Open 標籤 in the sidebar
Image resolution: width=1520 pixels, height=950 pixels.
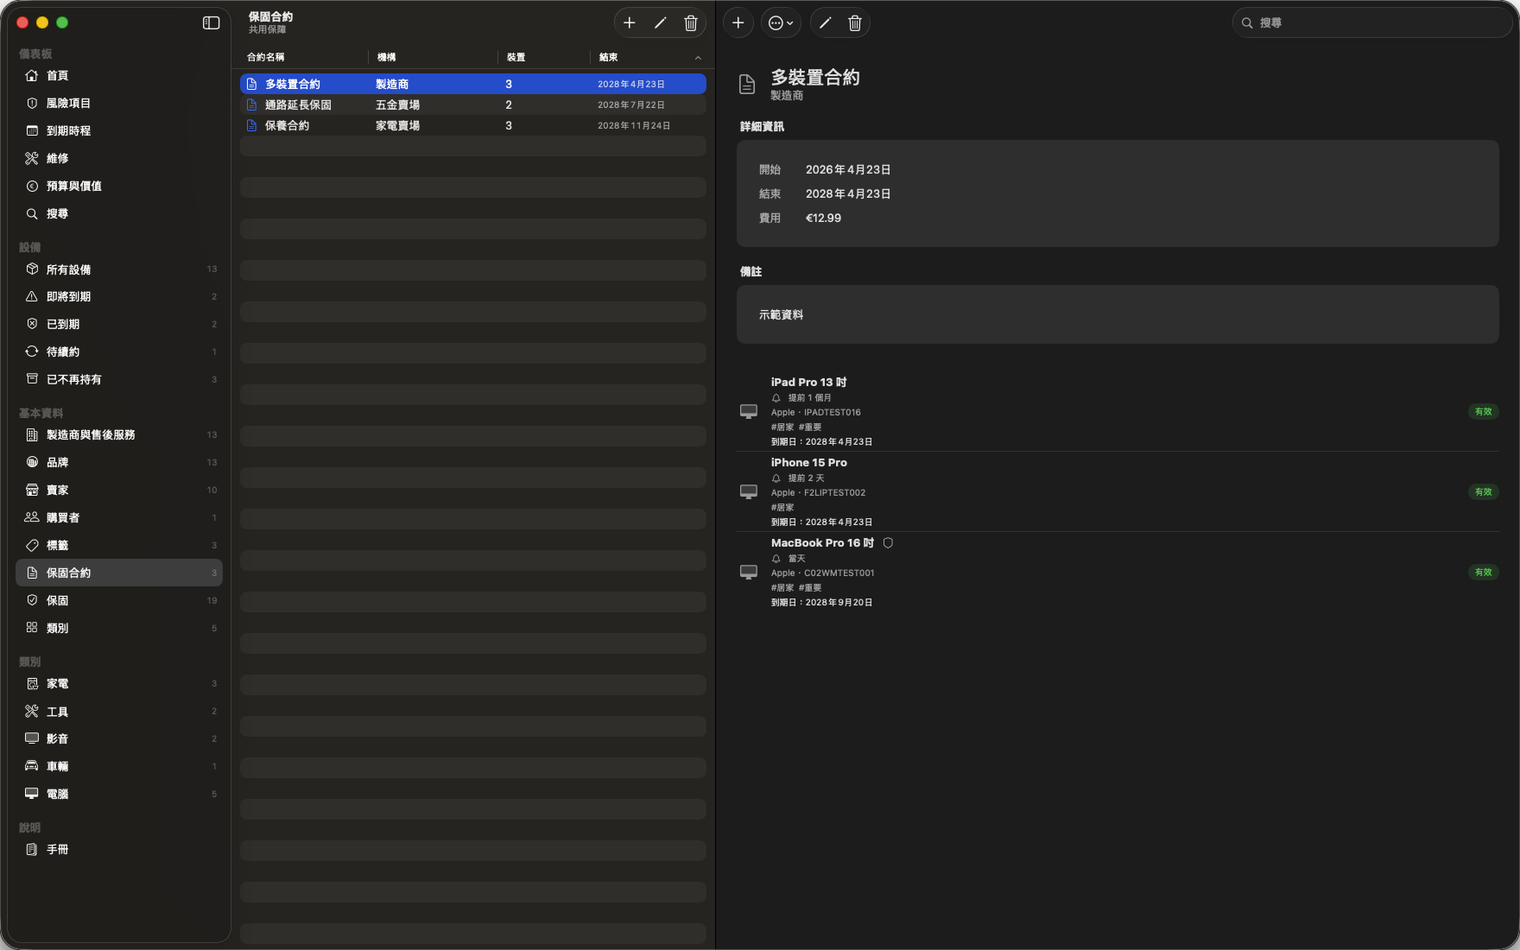119,546
